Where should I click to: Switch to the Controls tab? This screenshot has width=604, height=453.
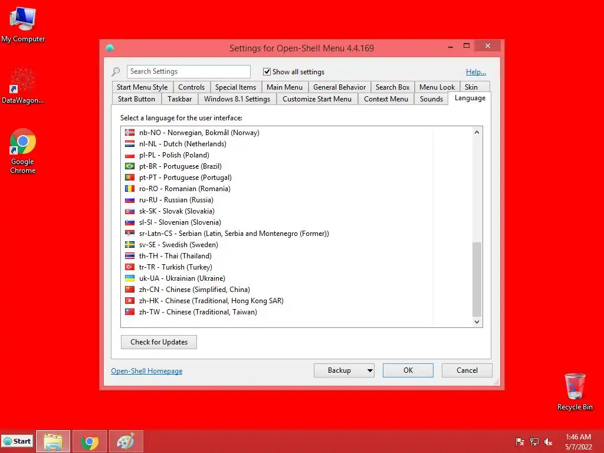tap(192, 87)
